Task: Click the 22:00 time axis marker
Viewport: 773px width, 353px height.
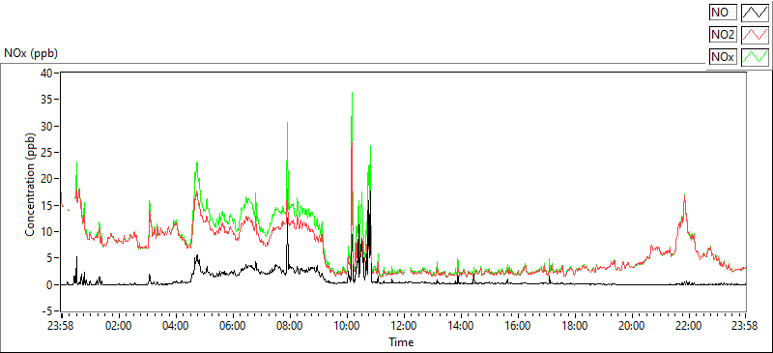Action: click(x=689, y=326)
